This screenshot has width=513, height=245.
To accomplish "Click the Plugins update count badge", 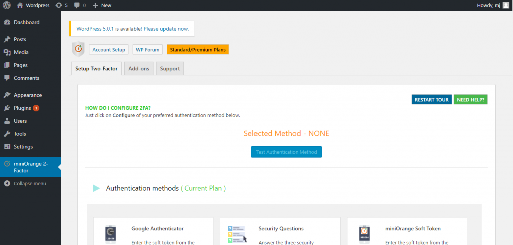I will 36,108.
